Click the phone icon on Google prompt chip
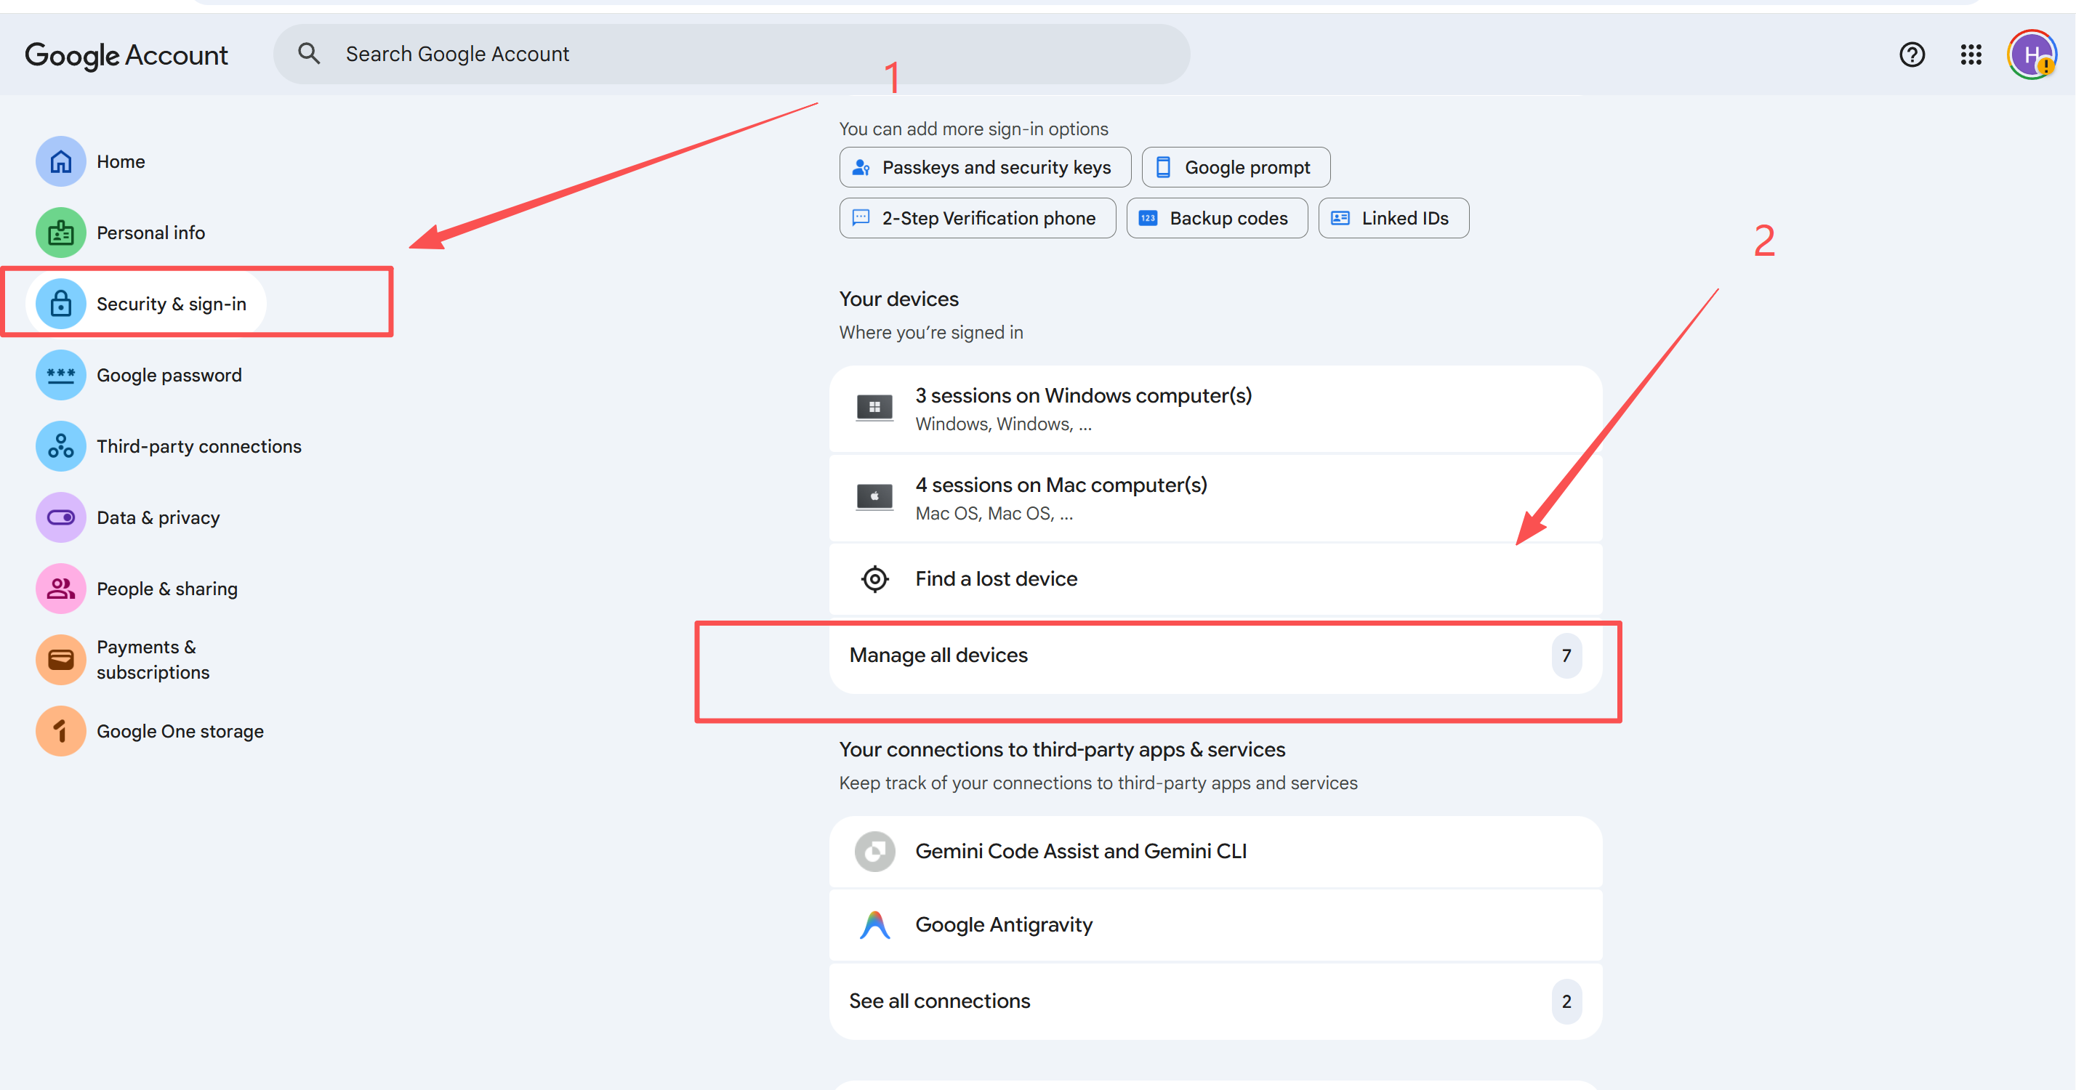Image resolution: width=2076 pixels, height=1090 pixels. [x=1163, y=168]
